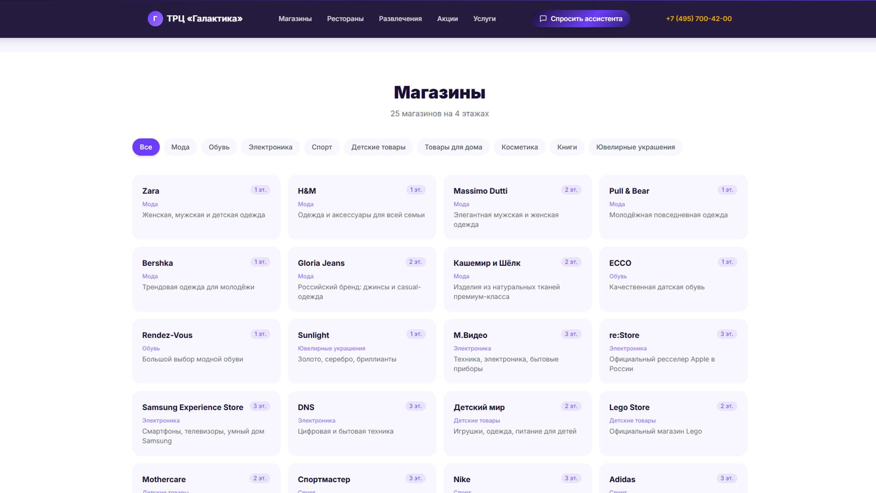Open the re:Store card

tap(673, 351)
